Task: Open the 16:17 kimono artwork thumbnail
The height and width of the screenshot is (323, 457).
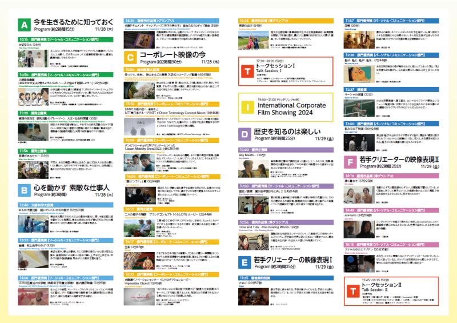Action: 139,261
